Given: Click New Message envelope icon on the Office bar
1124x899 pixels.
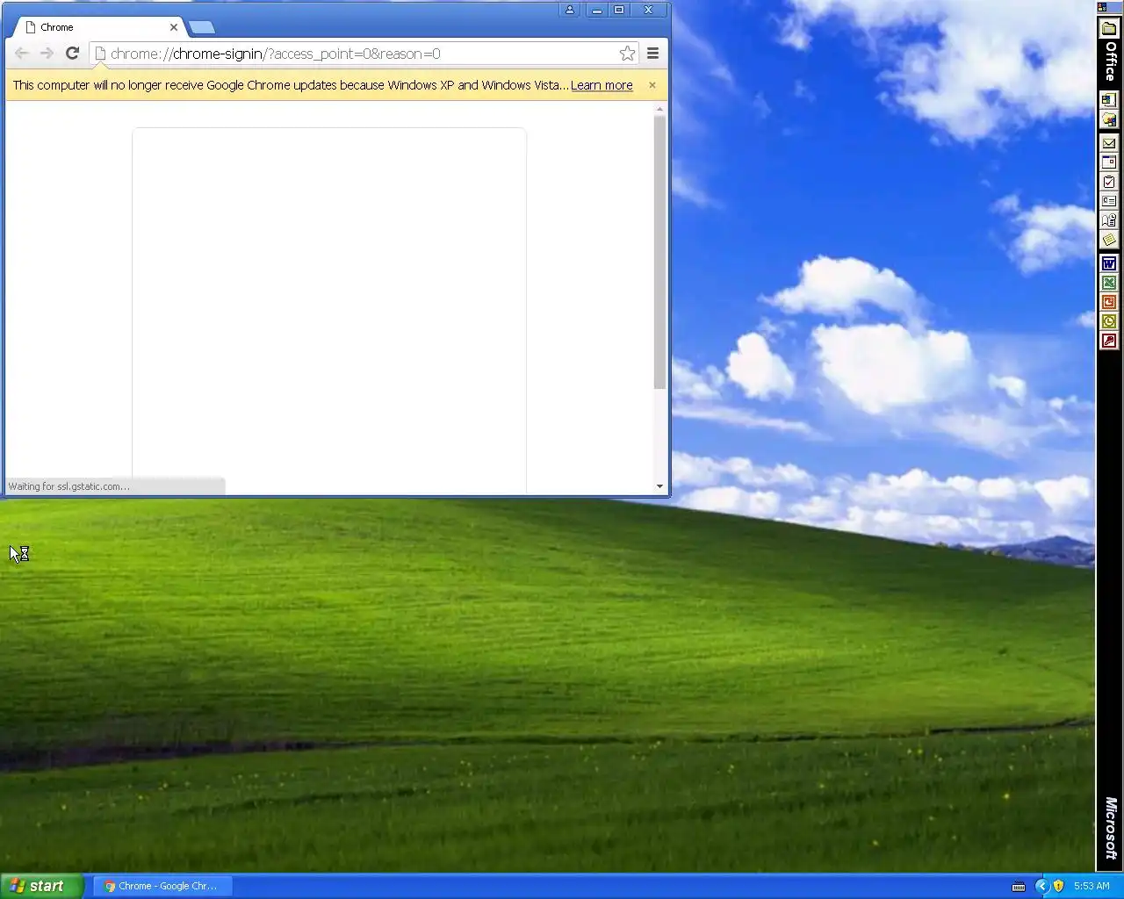Looking at the screenshot, I should (1109, 143).
